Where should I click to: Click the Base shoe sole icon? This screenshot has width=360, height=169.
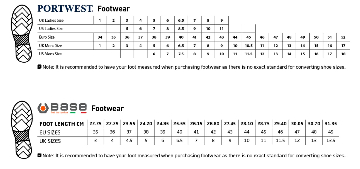point(21,130)
